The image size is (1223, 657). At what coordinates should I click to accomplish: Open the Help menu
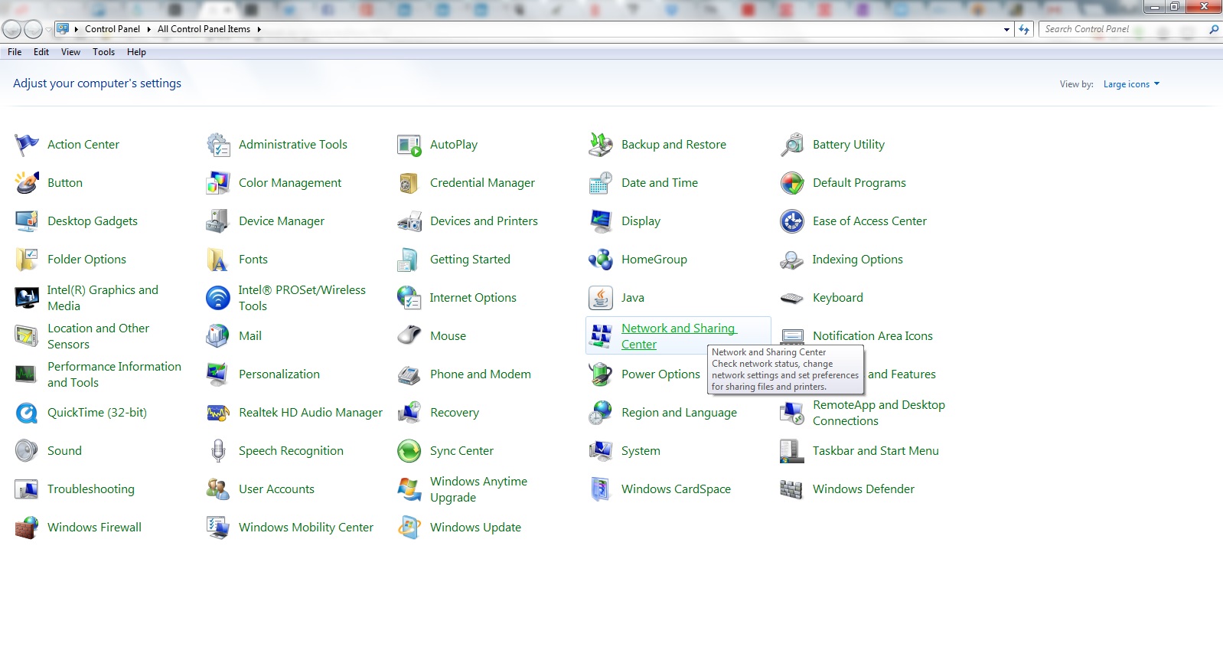(136, 52)
